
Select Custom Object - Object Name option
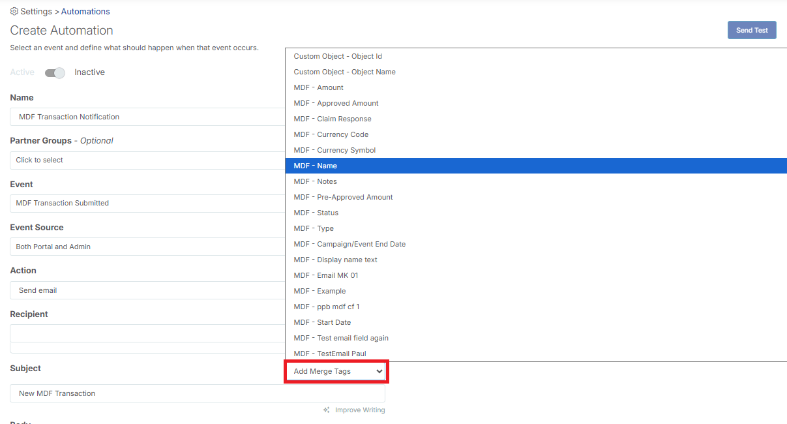pyautogui.click(x=536, y=72)
